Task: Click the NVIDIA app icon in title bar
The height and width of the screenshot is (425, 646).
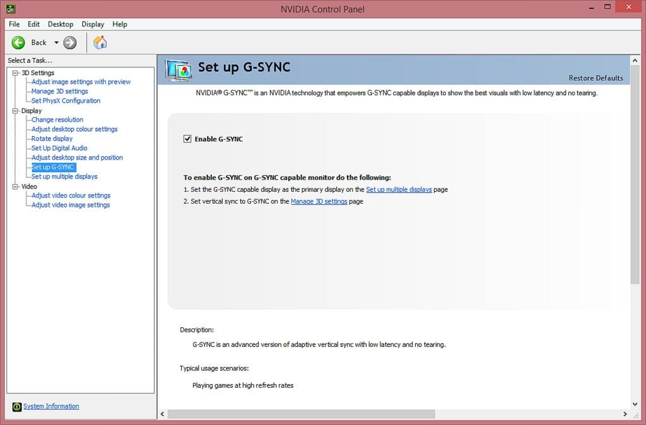Action: point(11,9)
